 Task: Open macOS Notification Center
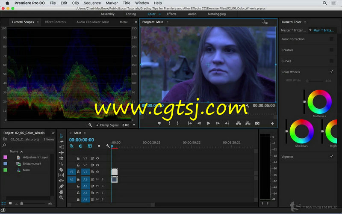click(333, 3)
